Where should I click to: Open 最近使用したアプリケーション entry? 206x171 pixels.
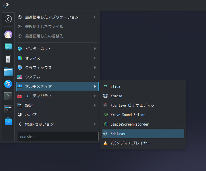click(57, 17)
